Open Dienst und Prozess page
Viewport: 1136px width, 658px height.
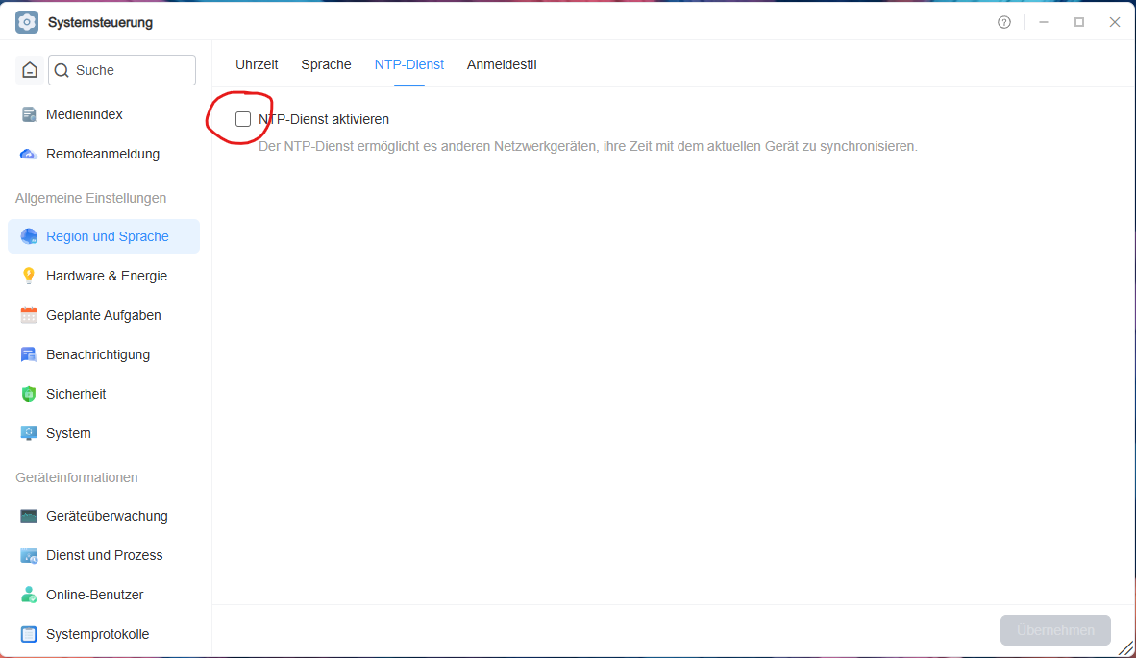coord(104,555)
